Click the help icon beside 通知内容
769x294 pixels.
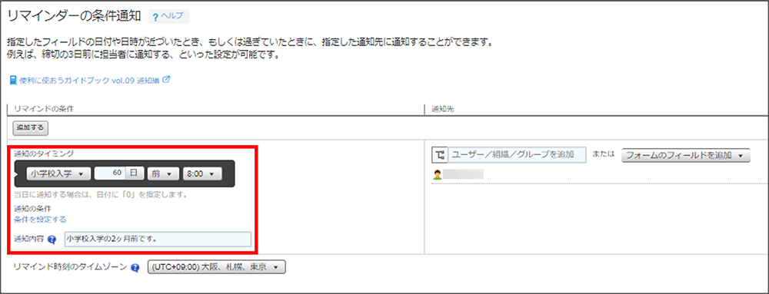(53, 239)
